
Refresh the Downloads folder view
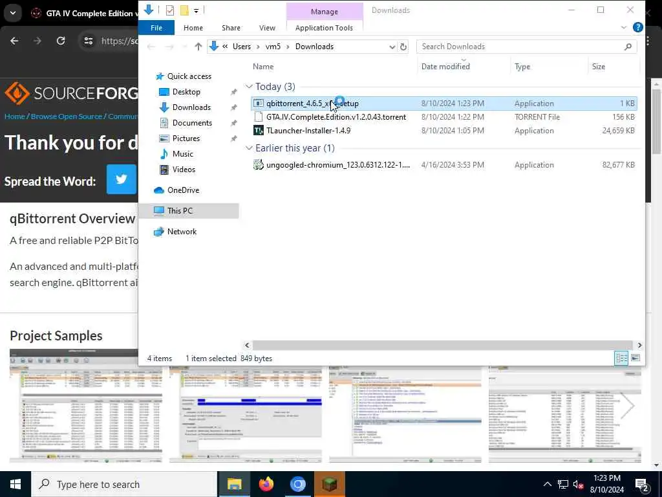coord(403,47)
